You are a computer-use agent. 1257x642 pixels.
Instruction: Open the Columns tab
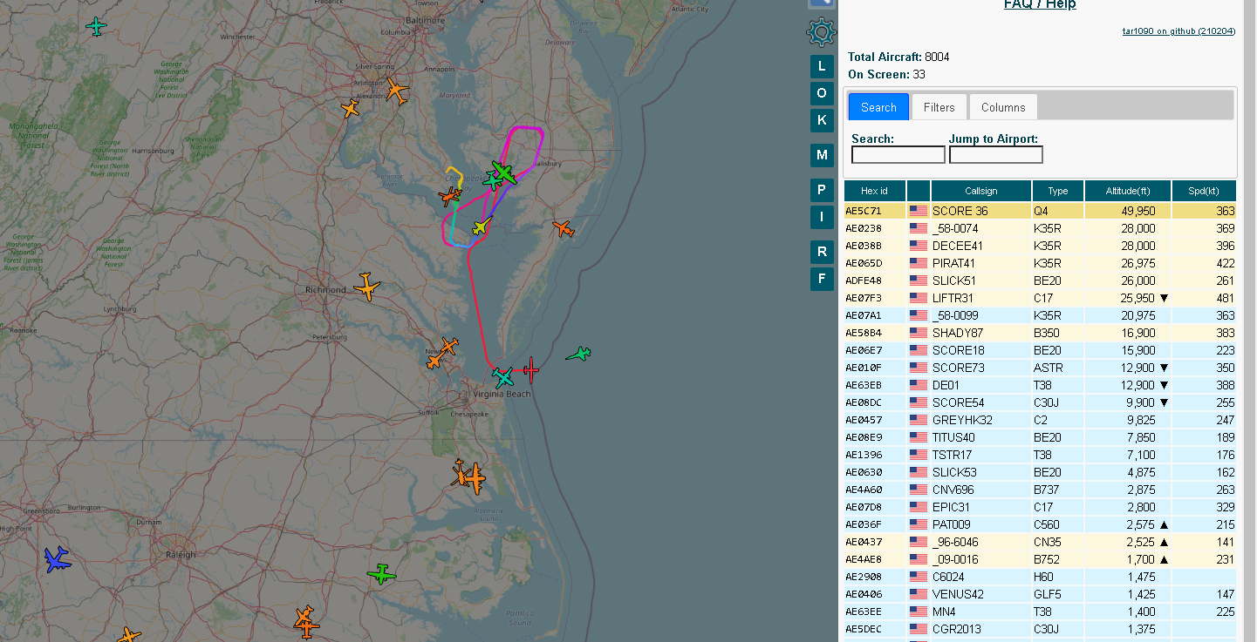click(x=1003, y=107)
